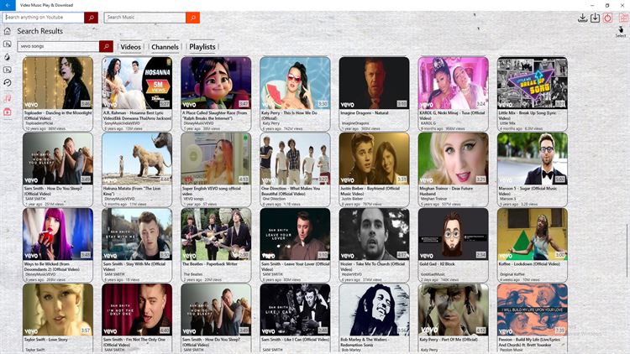This screenshot has height=354, width=630.
Task: Open Sam Smith 'Leave Your Lover' thumbnail
Action: (295, 234)
